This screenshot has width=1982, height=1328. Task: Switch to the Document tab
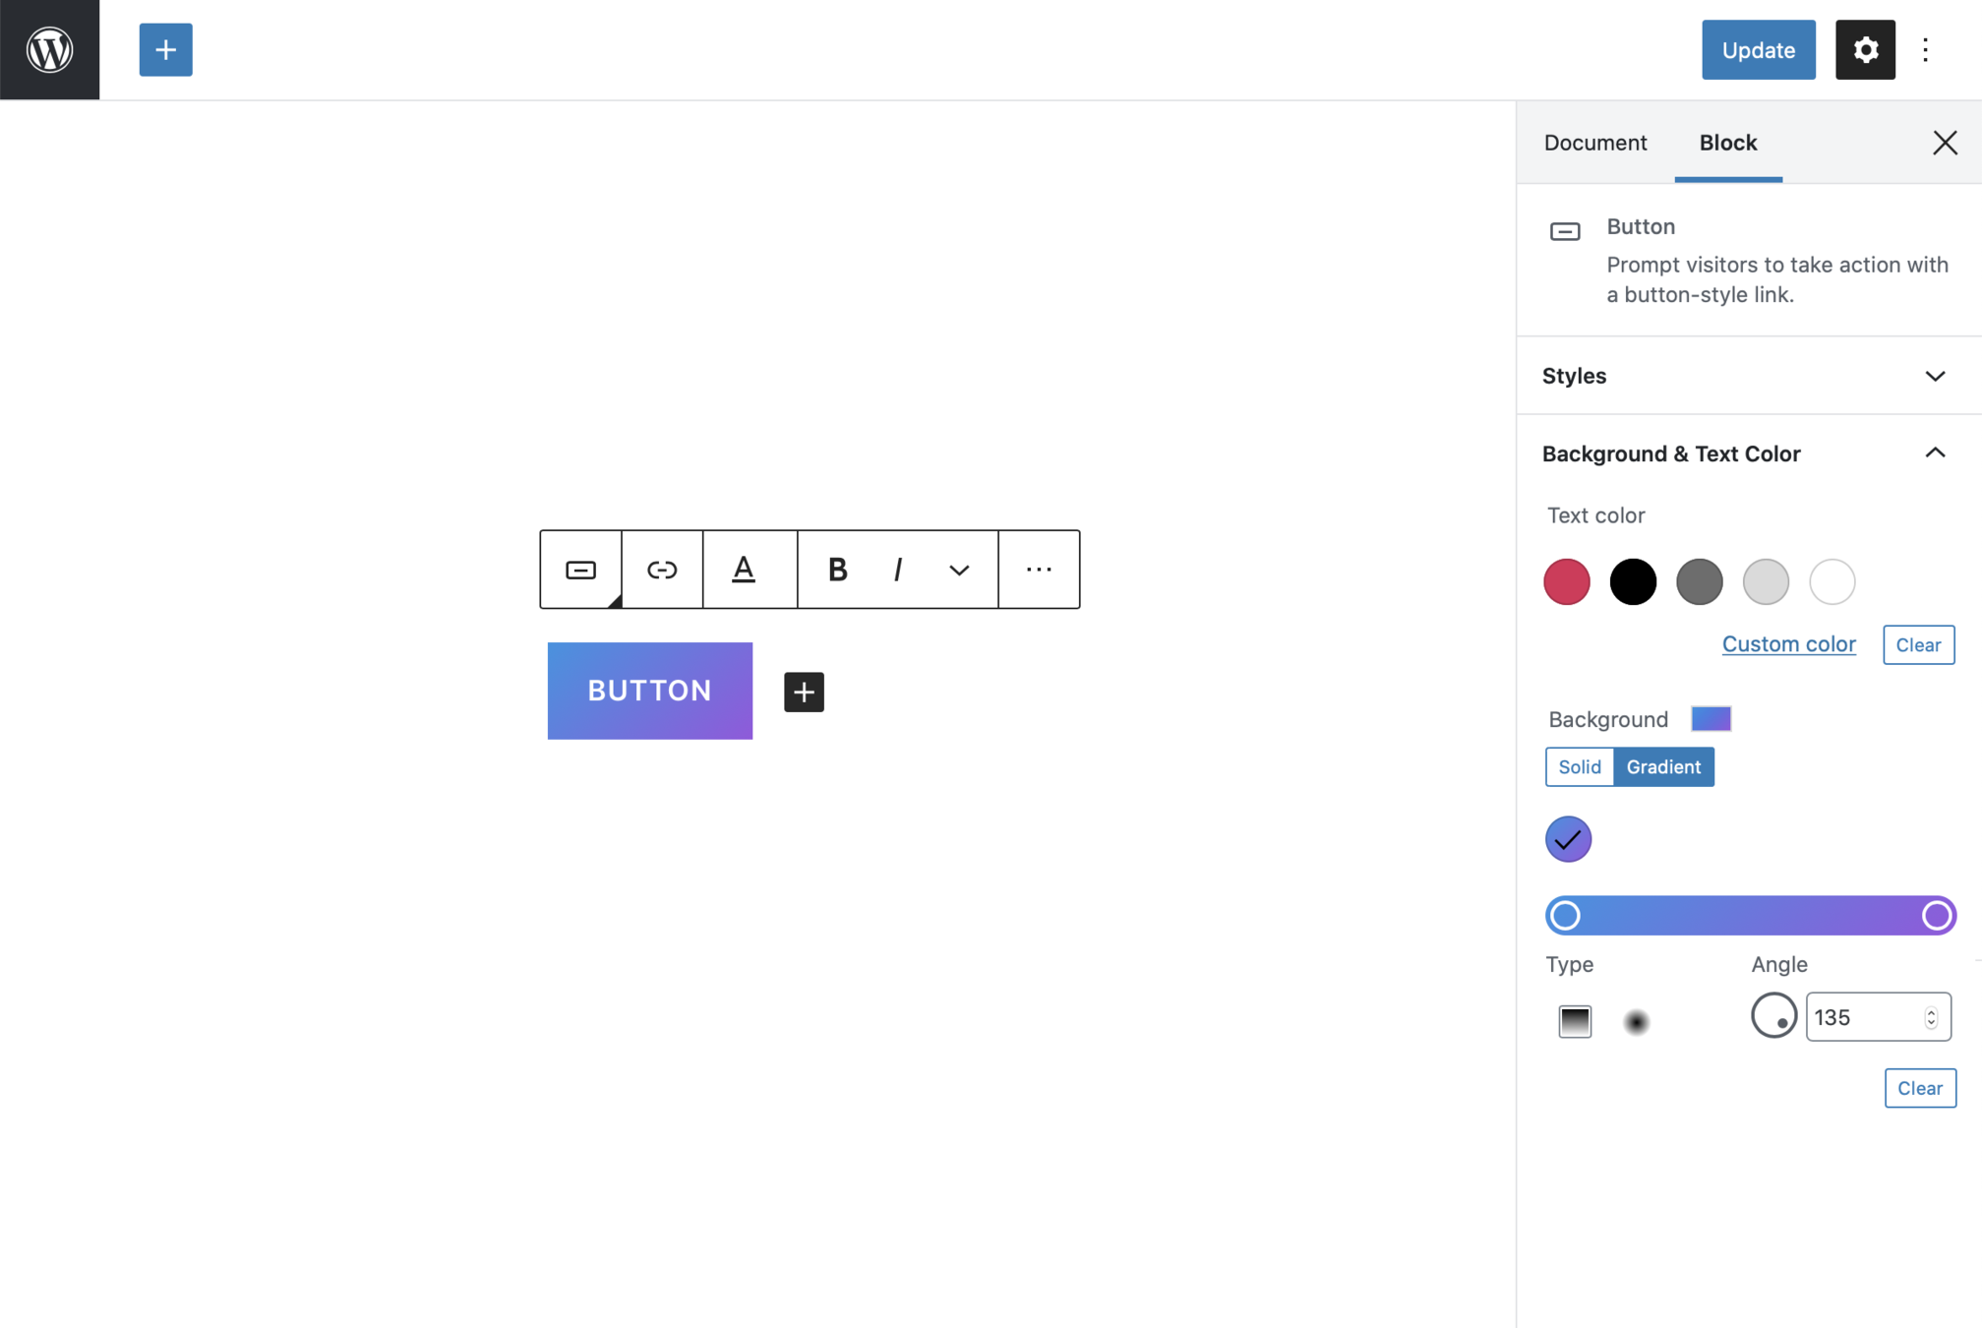point(1594,143)
